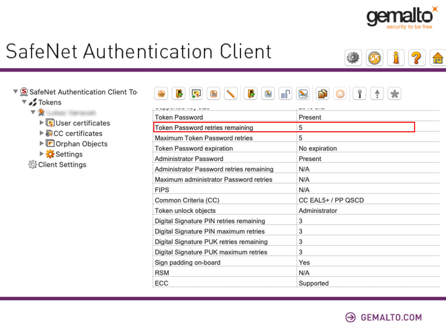Click the 'No expiration' value
Viewport: 446px width, 333px height.
tap(318, 148)
